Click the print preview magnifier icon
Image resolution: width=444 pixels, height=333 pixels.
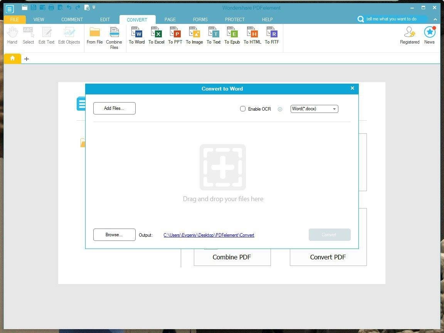pyautogui.click(x=60, y=7)
